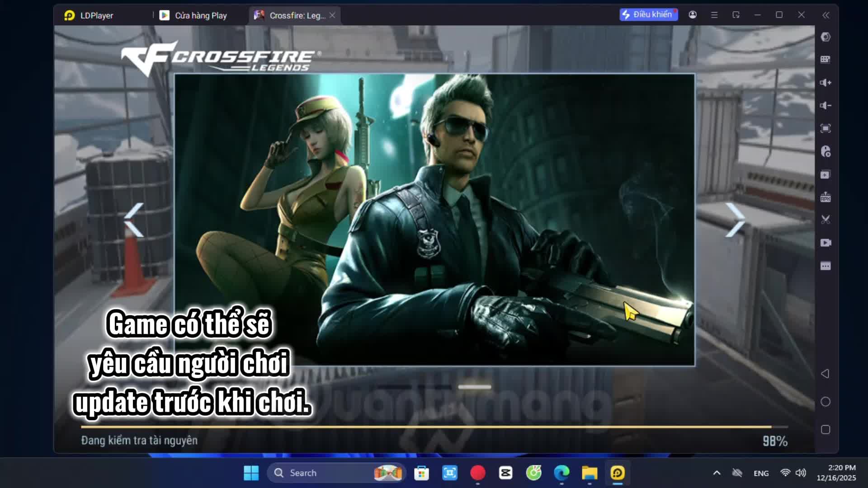
Task: Open the multi-instance sync icon
Action: tap(826, 174)
